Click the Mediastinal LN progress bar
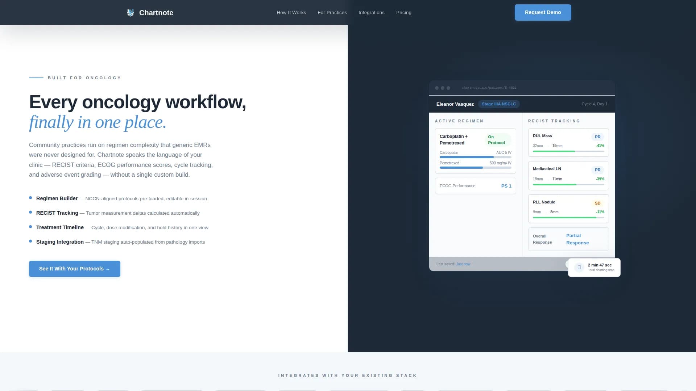 pos(568,185)
